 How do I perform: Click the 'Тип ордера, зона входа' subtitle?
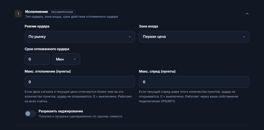(71, 17)
